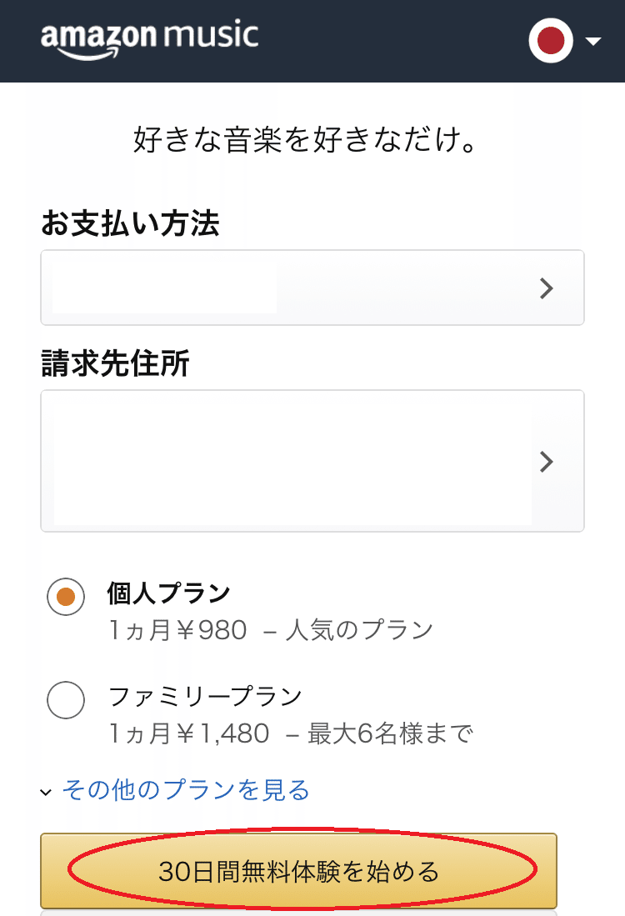Click the Japan flag icon
This screenshot has width=625, height=916.
[x=551, y=40]
